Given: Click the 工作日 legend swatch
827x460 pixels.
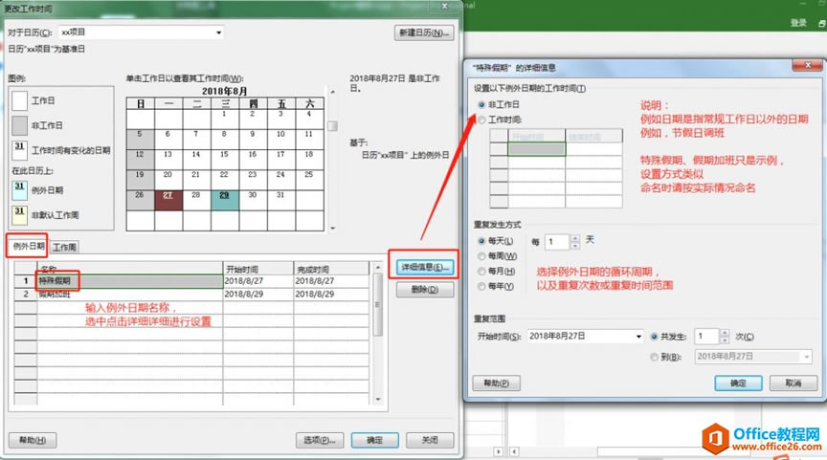Looking at the screenshot, I should coord(19,100).
